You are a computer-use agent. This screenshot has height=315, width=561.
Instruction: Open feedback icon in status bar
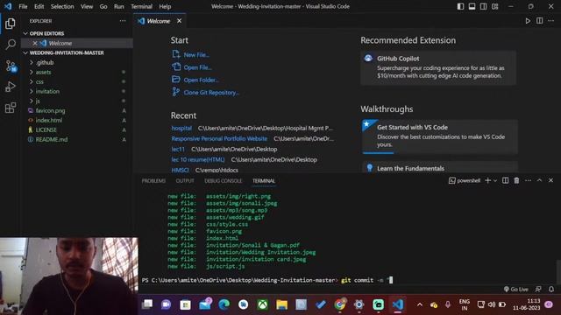538,290
